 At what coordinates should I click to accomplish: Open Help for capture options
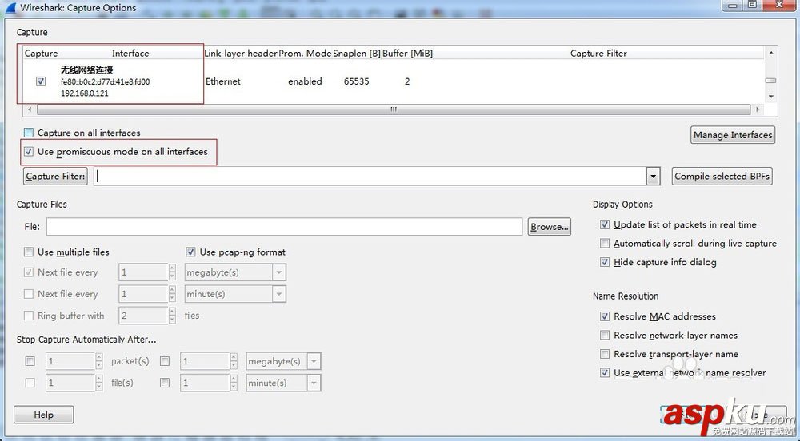click(x=43, y=415)
